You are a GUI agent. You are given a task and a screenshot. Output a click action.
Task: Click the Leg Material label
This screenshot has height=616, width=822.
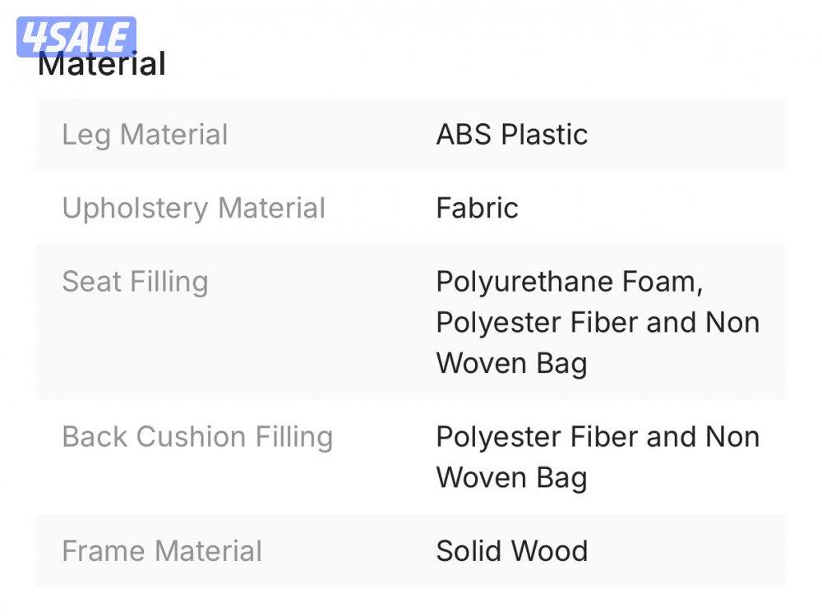pos(145,135)
